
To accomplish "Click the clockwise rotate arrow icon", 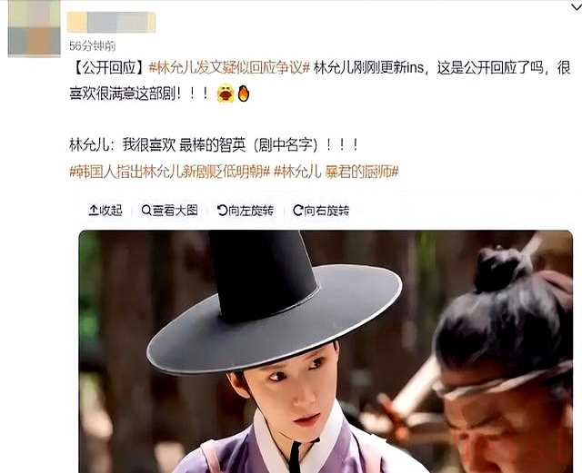I will click(297, 211).
